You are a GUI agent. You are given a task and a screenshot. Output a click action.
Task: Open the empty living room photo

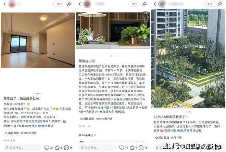pos(38,40)
